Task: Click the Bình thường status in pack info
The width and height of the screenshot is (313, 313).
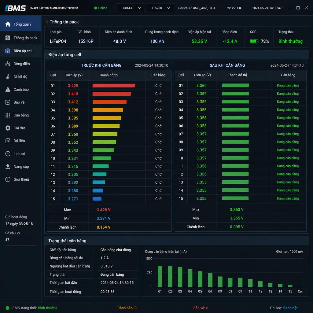Action: coord(290,41)
